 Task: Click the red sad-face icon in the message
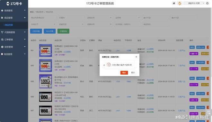[109, 65]
